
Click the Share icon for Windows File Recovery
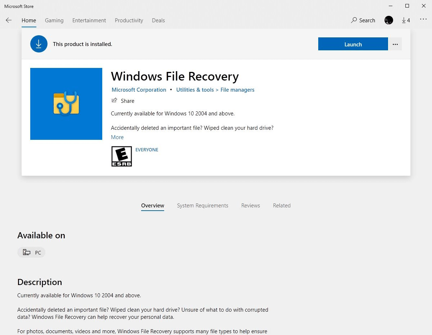114,101
